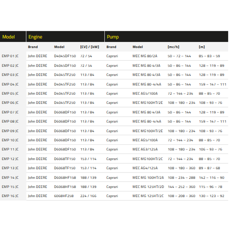Viewport: 231px width, 231px height.
Task: Click MEC MG100HT/2C pump model
Action: tap(147, 159)
